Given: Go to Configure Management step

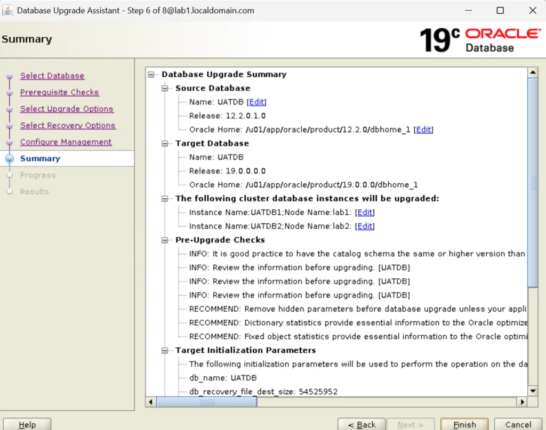Looking at the screenshot, I should tap(66, 142).
